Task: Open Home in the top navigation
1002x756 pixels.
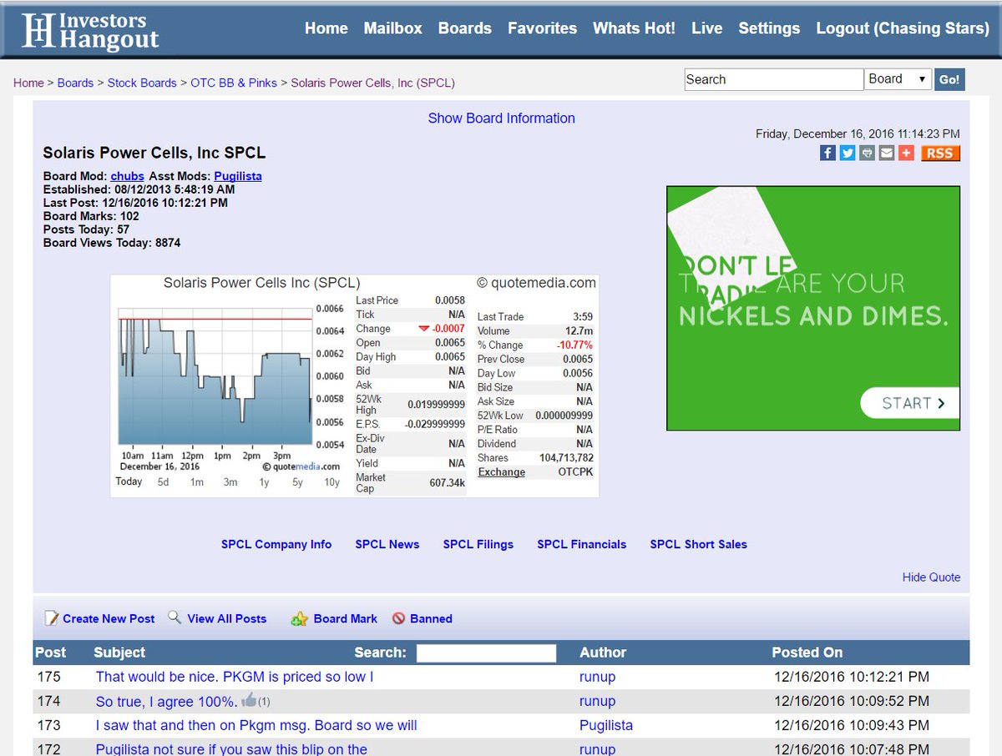Action: (x=326, y=28)
